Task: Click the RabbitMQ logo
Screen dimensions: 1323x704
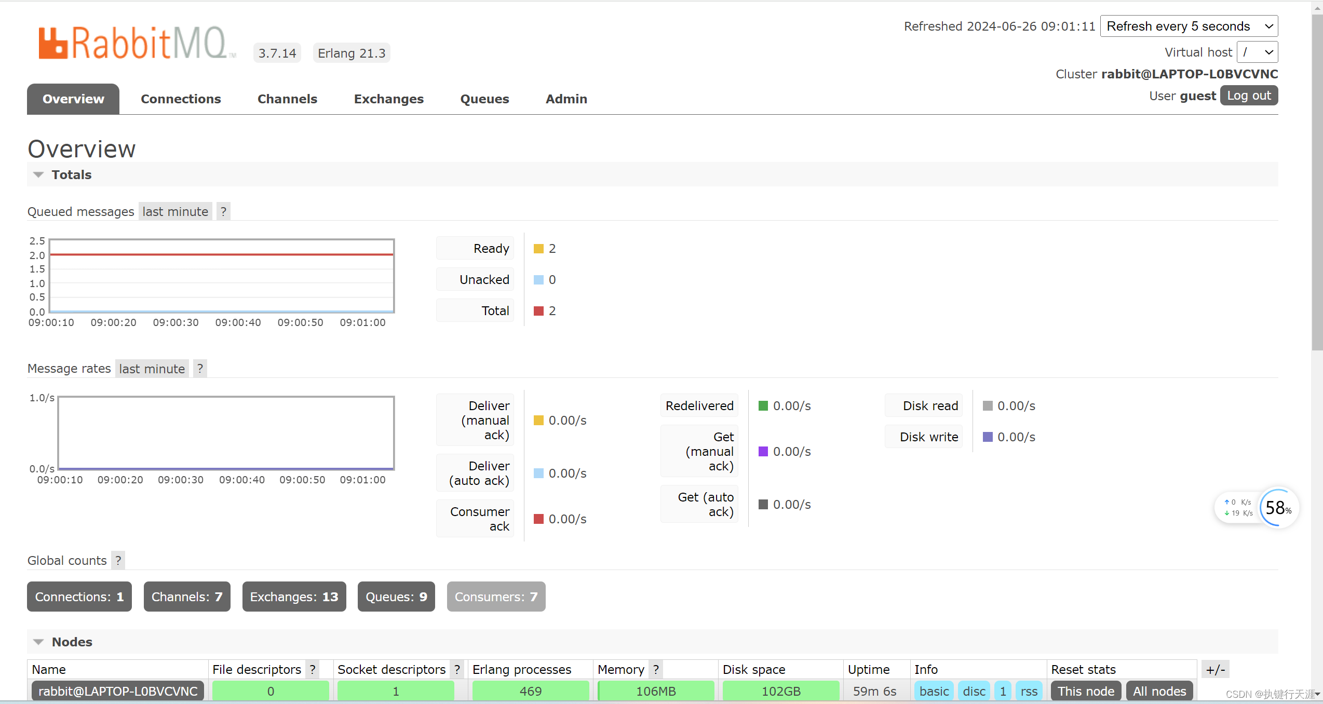Action: 138,43
